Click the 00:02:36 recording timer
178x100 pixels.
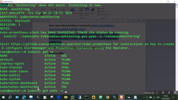coord(149,93)
